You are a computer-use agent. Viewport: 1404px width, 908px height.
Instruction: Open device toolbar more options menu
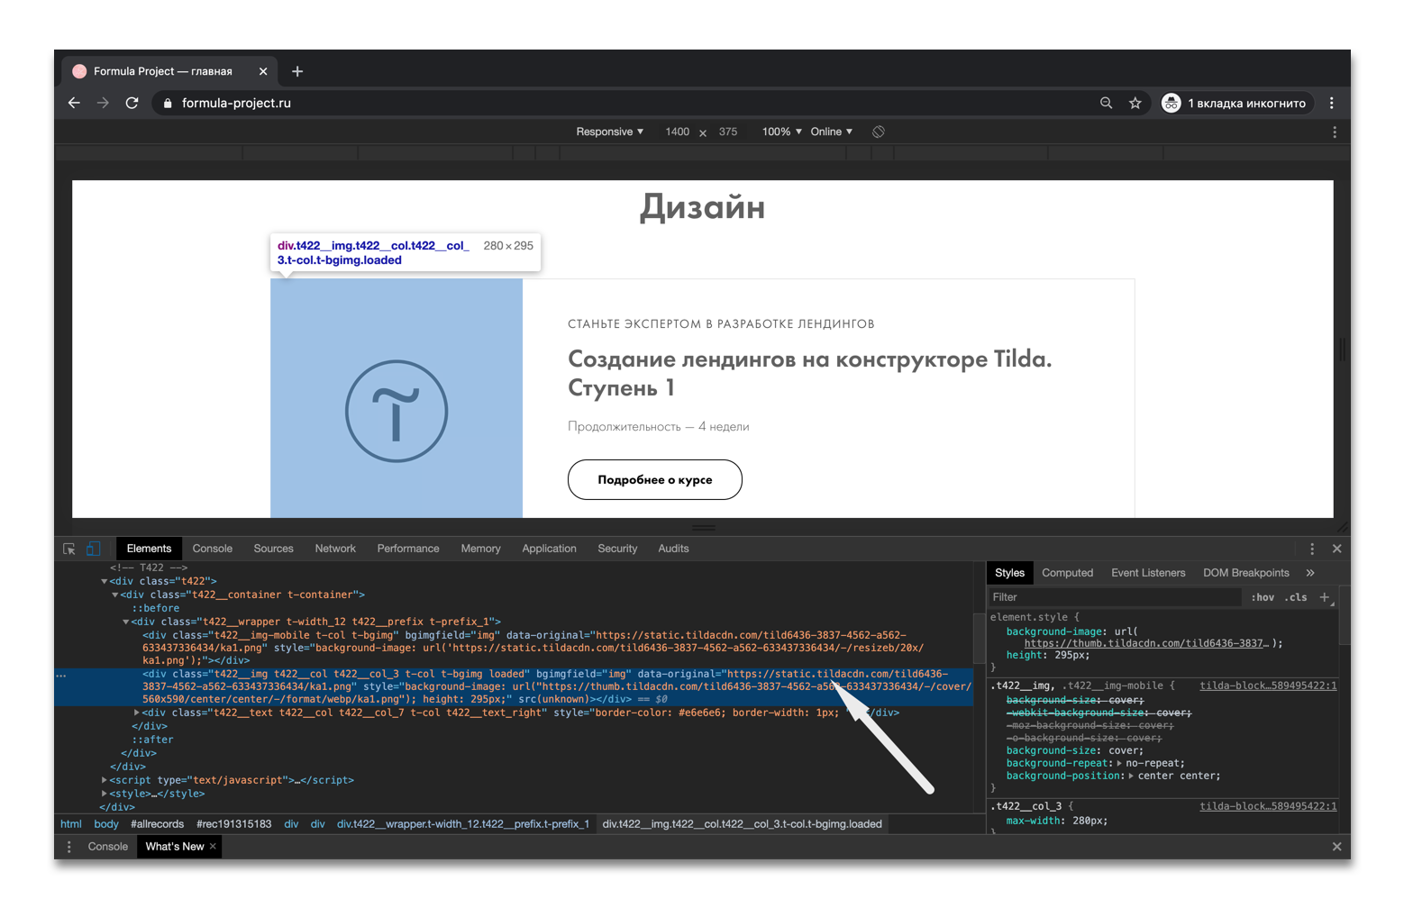click(x=1335, y=132)
